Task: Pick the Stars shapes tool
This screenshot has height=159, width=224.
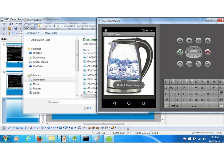Action: (72, 128)
